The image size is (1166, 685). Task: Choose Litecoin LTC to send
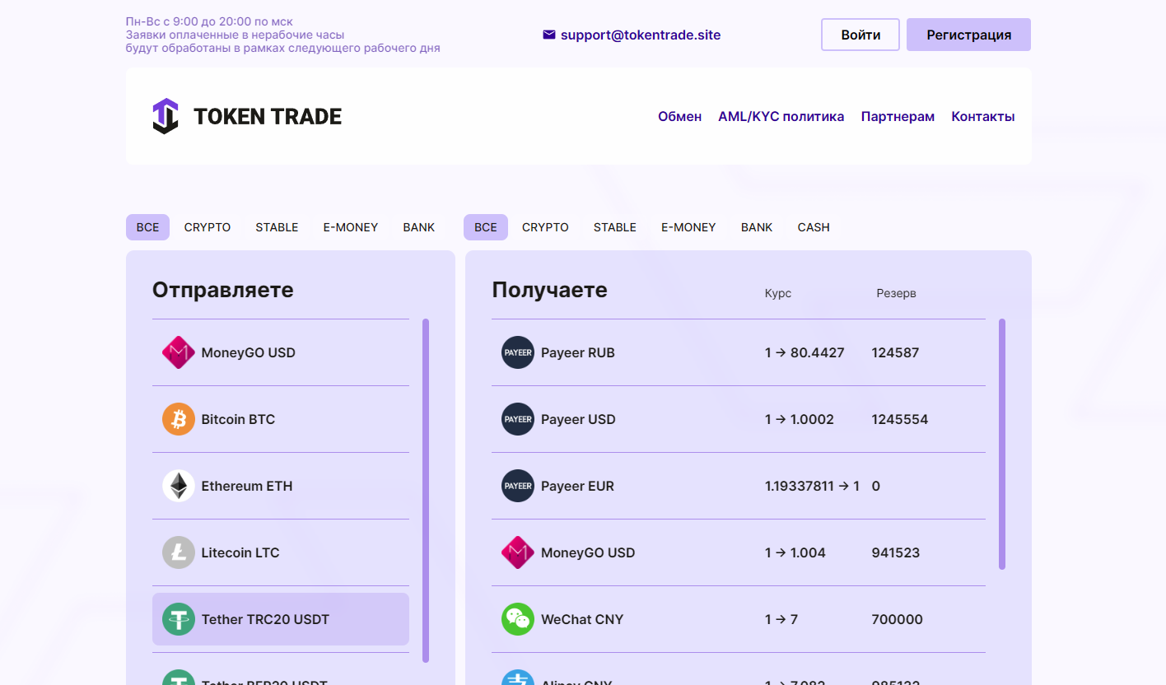281,552
